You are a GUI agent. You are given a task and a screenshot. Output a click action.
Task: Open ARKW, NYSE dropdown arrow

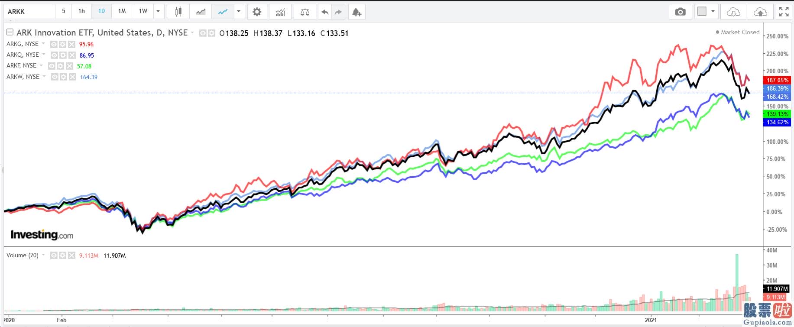click(x=44, y=77)
